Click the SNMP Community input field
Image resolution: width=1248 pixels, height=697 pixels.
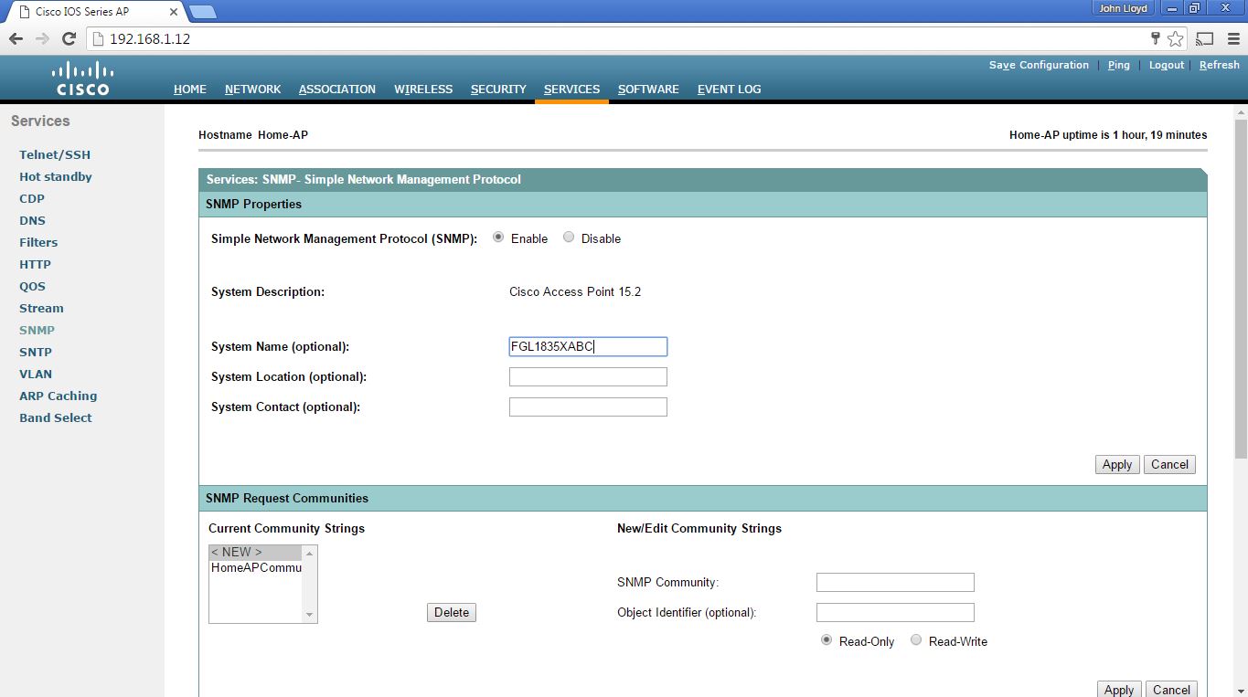pos(895,582)
